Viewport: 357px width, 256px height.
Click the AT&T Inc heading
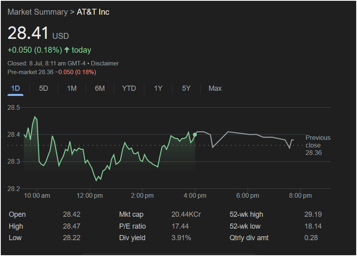93,12
